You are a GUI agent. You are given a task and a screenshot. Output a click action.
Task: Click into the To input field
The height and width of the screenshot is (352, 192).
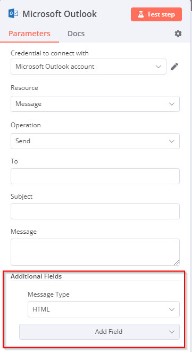(x=95, y=176)
